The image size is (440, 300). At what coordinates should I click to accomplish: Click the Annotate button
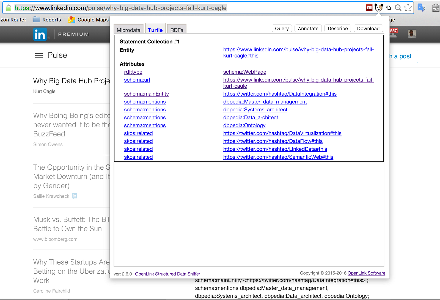pyautogui.click(x=308, y=29)
